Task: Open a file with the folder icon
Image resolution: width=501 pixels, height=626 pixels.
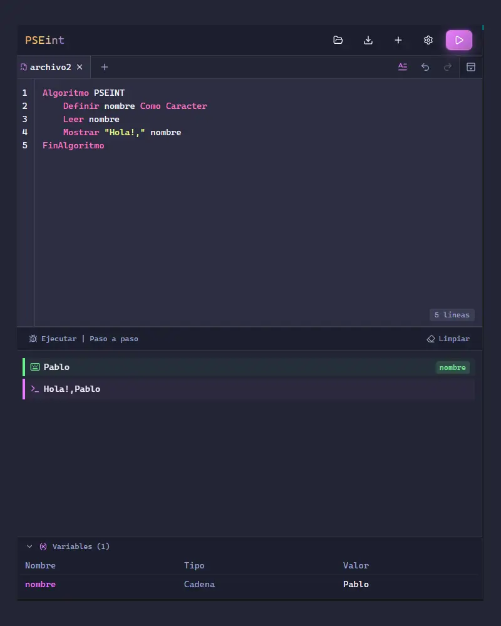Action: (338, 40)
